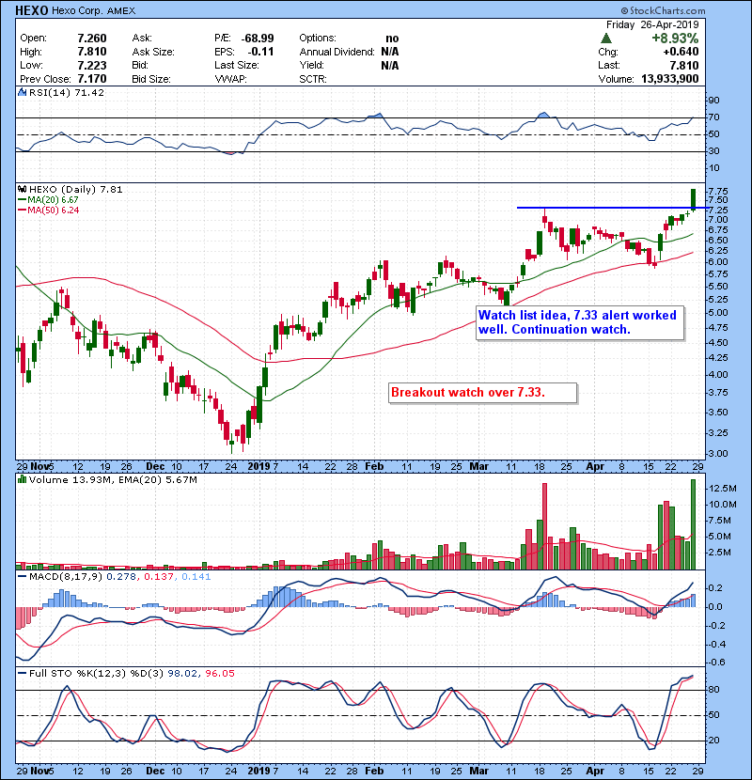Click the red 'Breakout watch over 7.33' annotation
This screenshot has width=752, height=780.
(482, 393)
